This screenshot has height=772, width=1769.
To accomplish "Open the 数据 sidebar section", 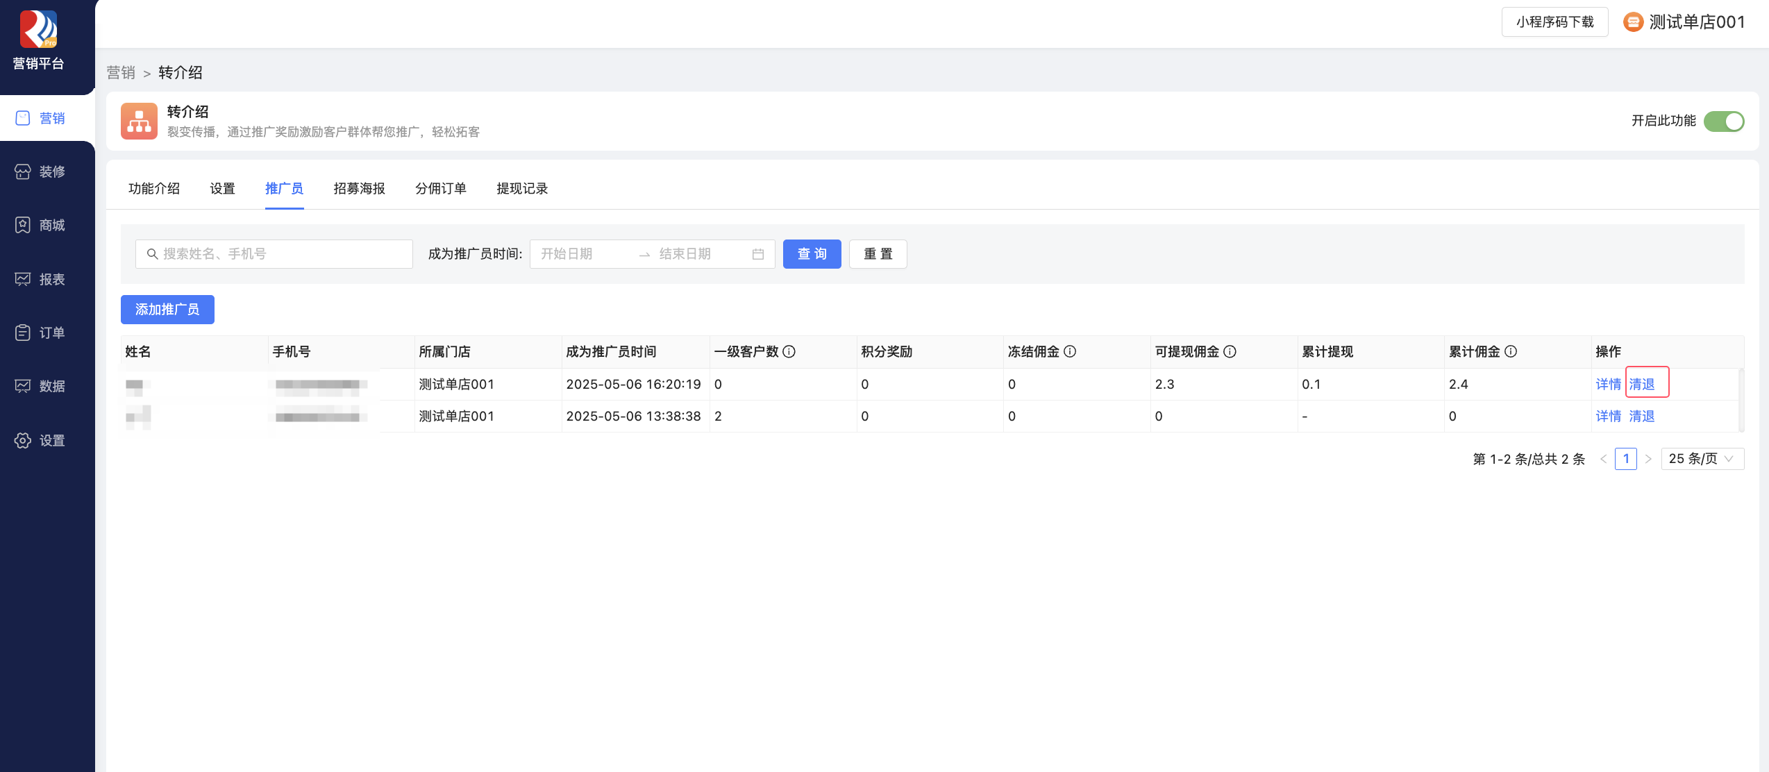I will point(40,386).
